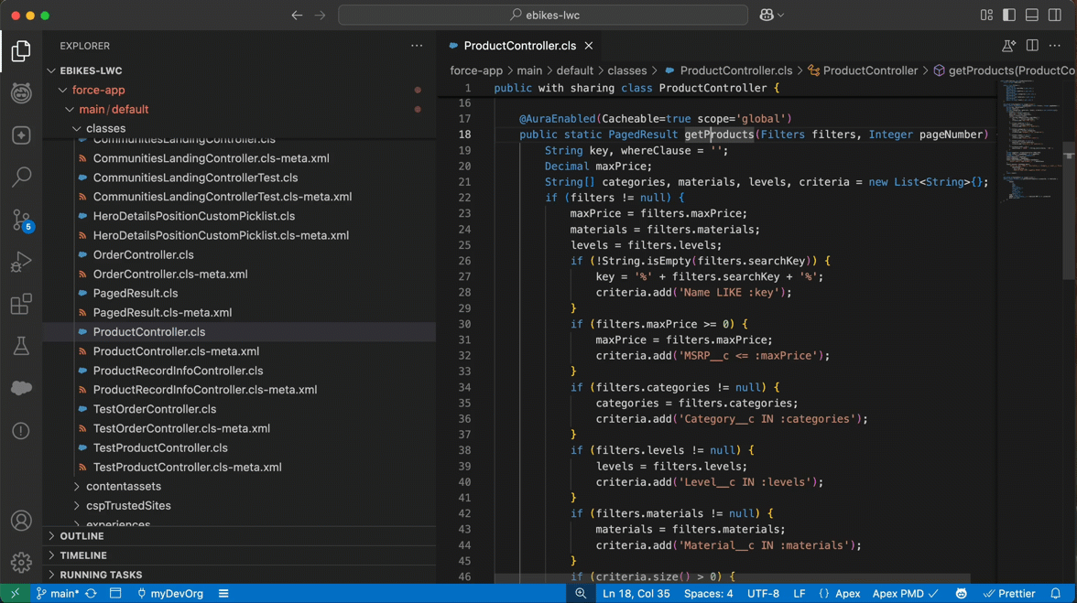The width and height of the screenshot is (1077, 603).
Task: Open the Explorer view in activity bar
Action: point(21,50)
